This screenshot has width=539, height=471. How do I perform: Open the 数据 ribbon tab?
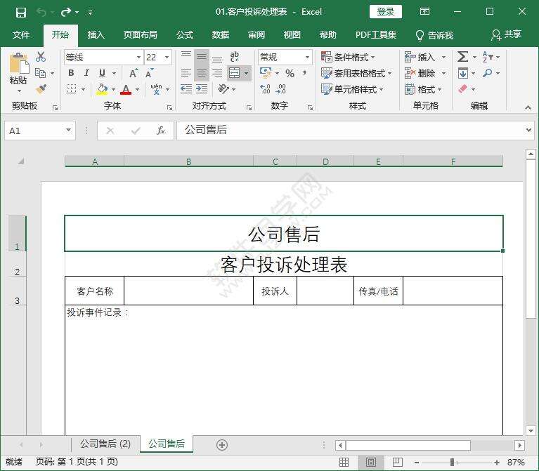(220, 34)
